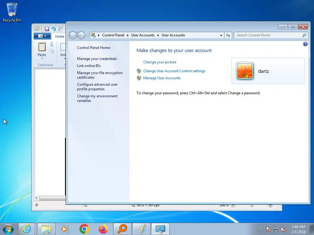
Task: Click the Paint palette icon in its title bar
Action: (x=37, y=29)
